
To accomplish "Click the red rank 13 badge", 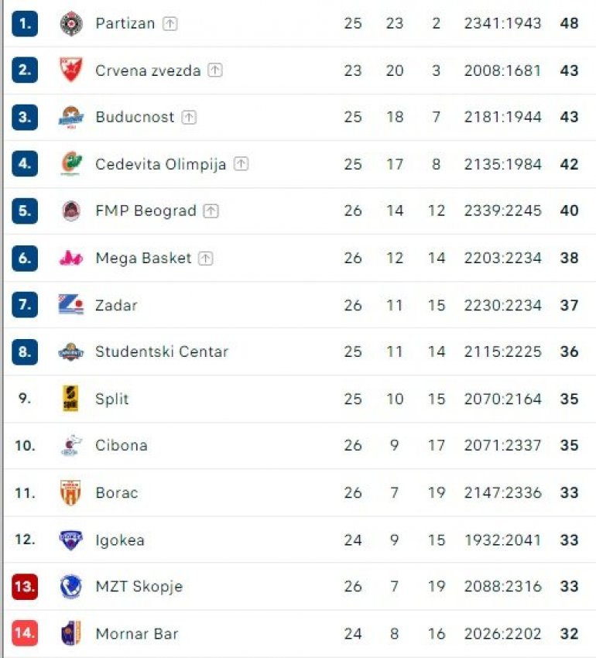I will tap(25, 586).
